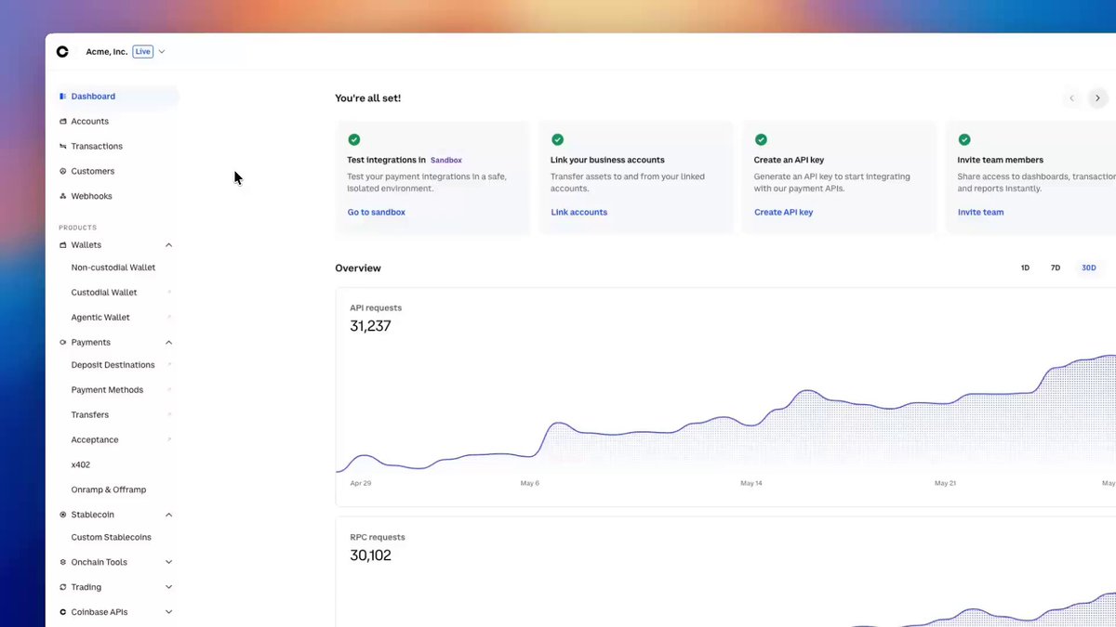Open Custom Stablecoins page

click(112, 538)
